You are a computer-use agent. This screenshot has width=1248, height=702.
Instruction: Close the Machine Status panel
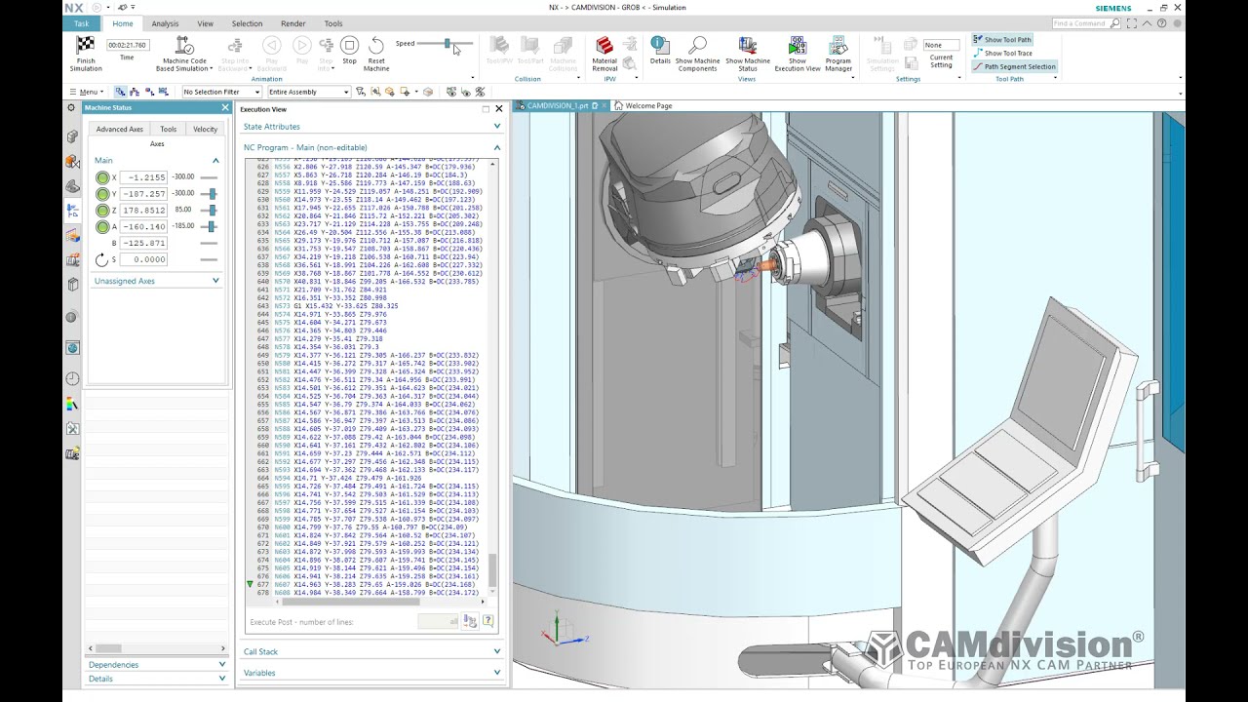coord(225,107)
